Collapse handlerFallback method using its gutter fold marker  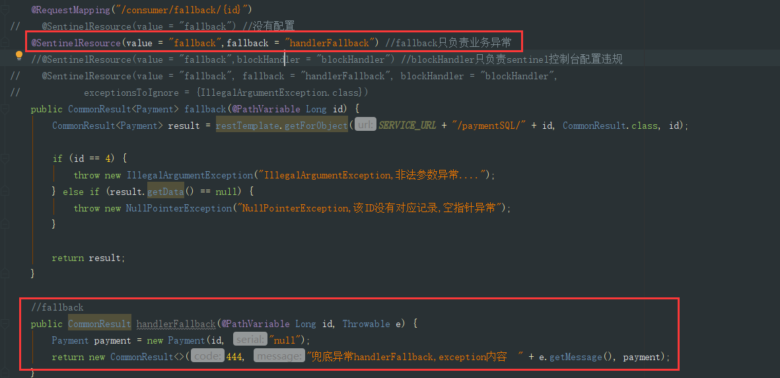(5, 324)
